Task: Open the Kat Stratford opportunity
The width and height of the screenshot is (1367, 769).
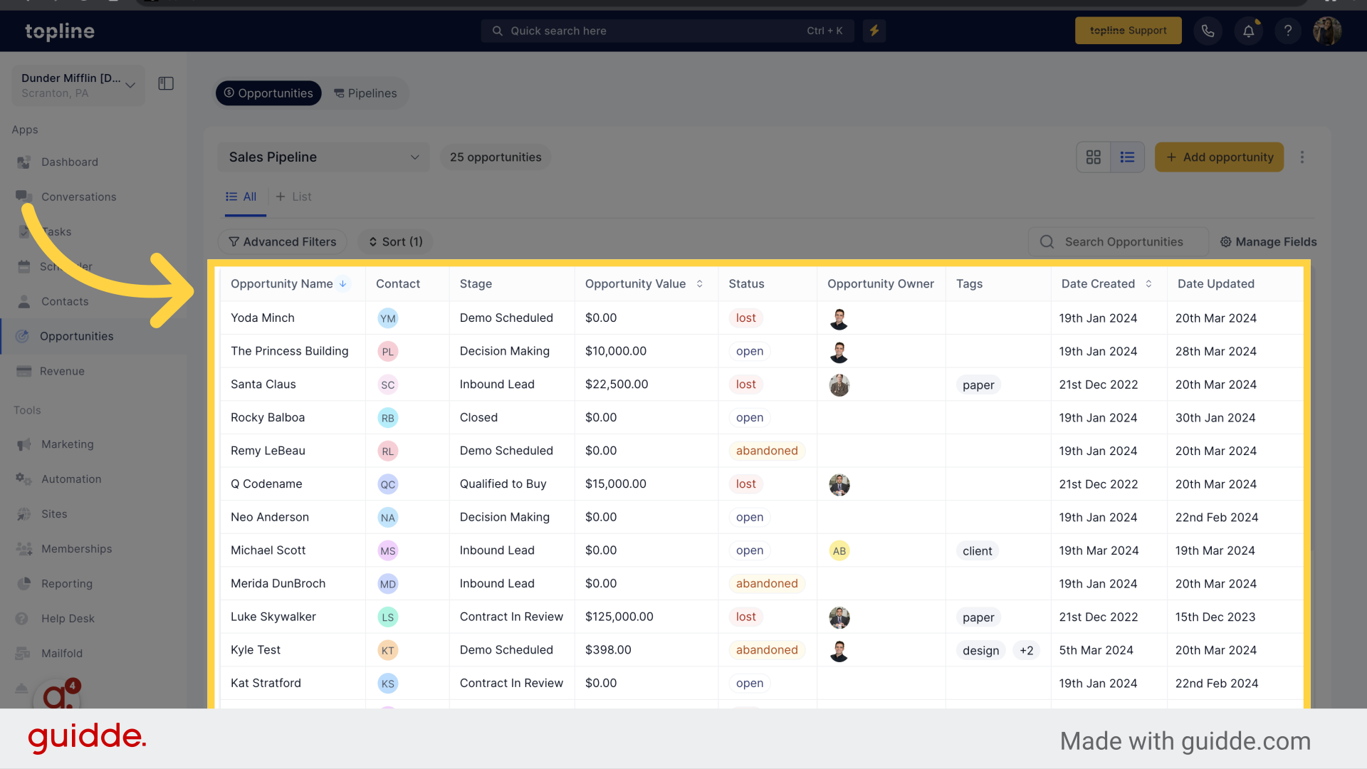Action: tap(266, 684)
